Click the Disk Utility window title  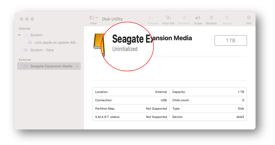112,19
